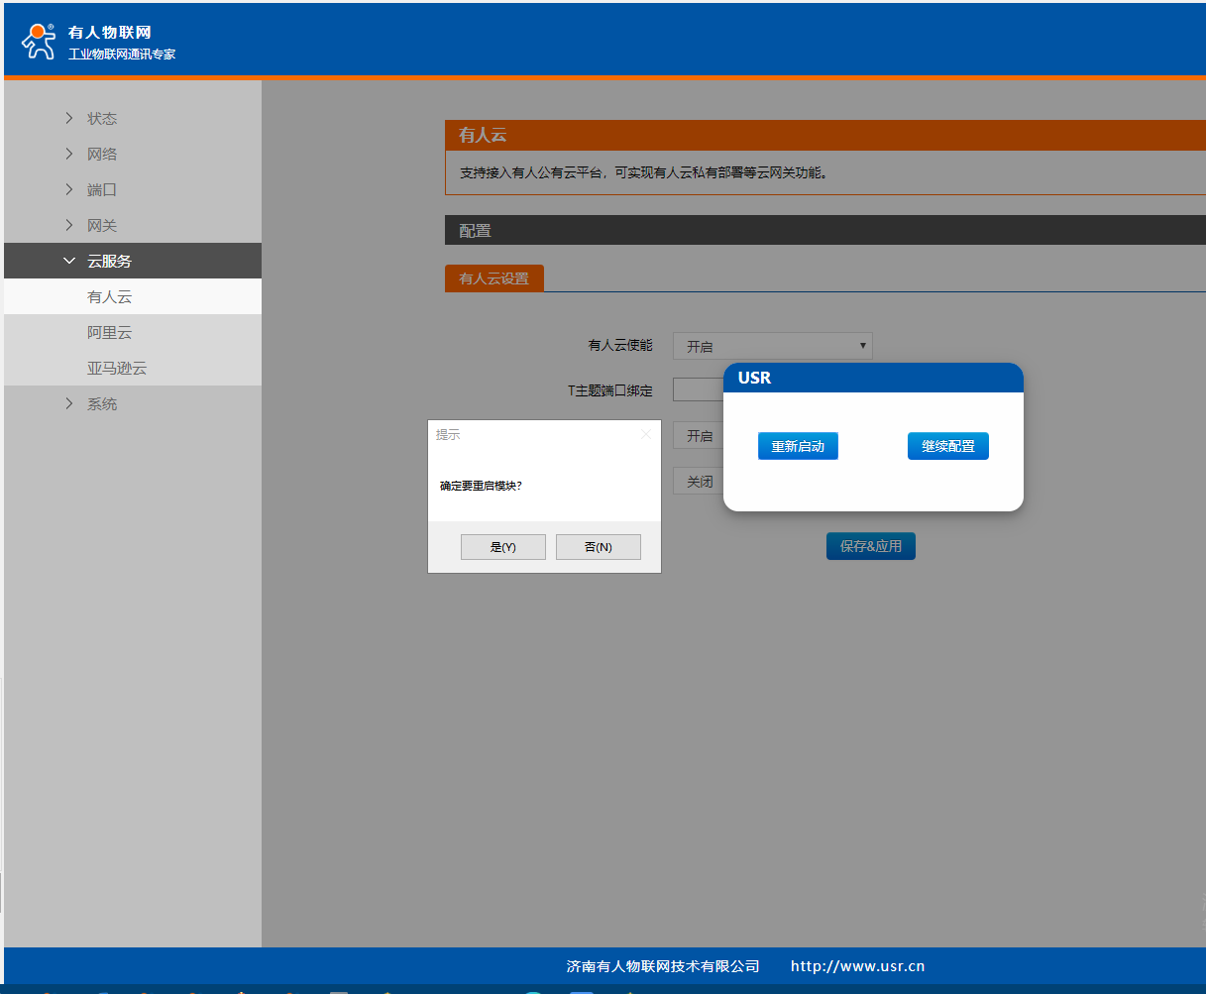
Task: Confirm restart by clicking 是(Y)
Action: pos(502,547)
